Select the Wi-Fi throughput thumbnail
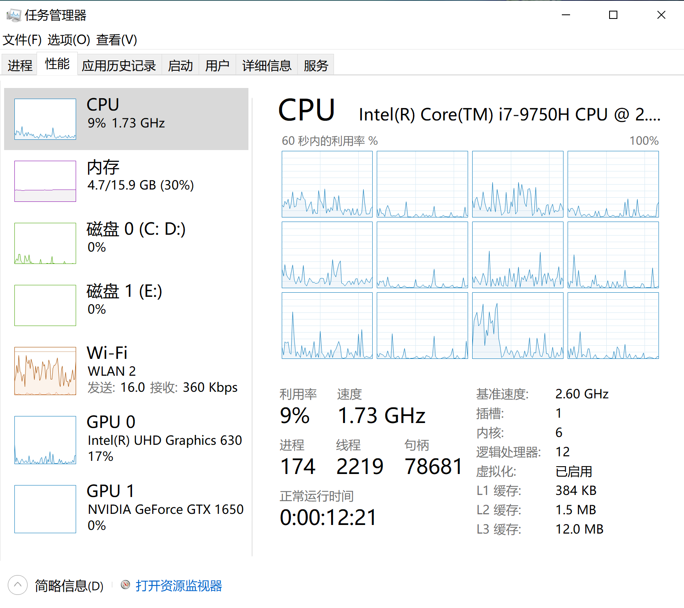The height and width of the screenshot is (608, 684). click(45, 371)
